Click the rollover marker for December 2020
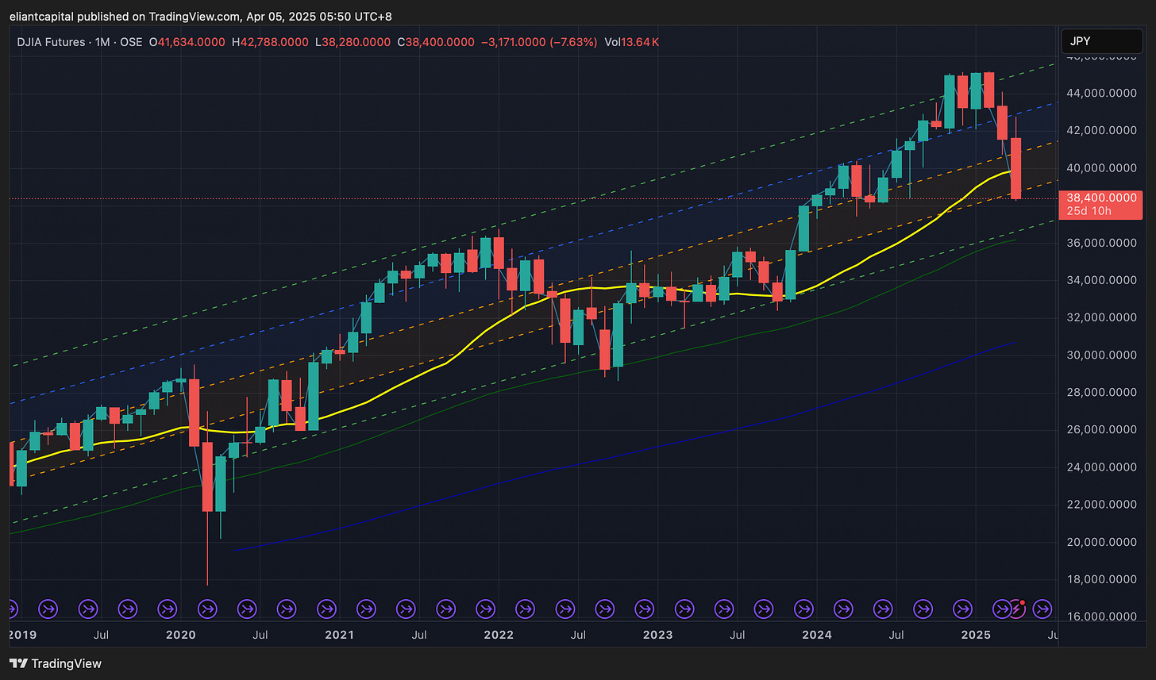1156x680 pixels. [326, 609]
